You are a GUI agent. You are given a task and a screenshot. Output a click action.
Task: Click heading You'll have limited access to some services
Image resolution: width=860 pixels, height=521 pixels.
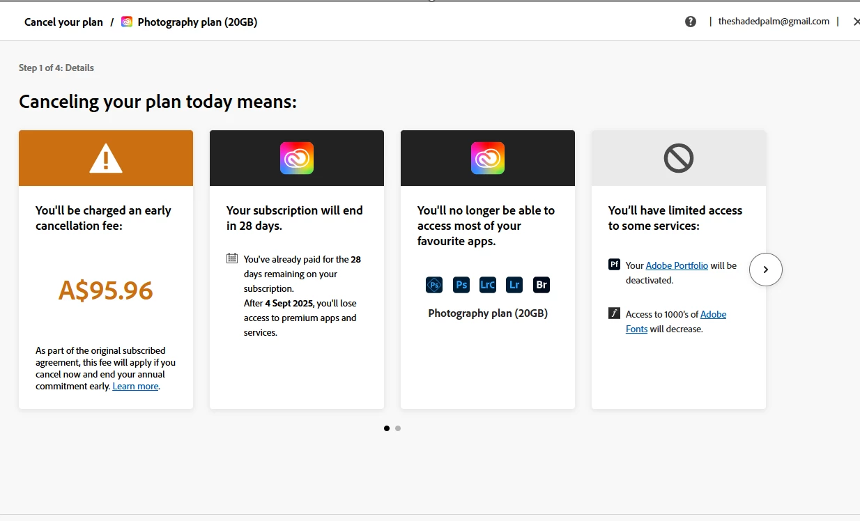675,218
